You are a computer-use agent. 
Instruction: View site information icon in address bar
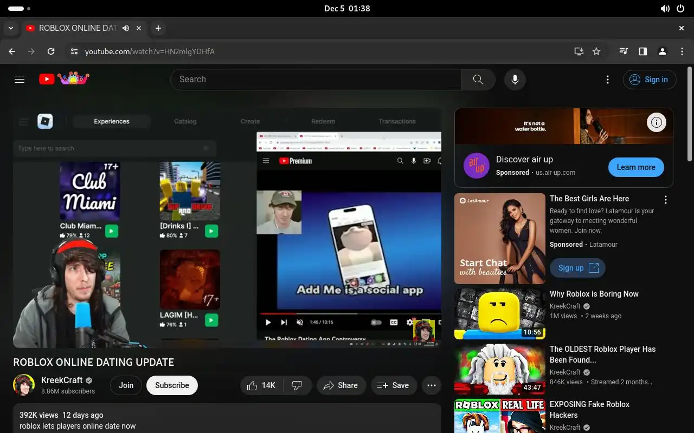(x=74, y=51)
